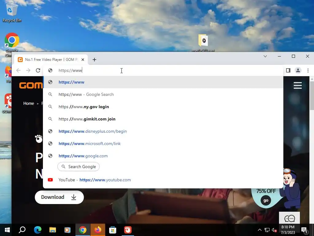Click the Home breadcrumb link
The image size is (314, 236).
[29, 103]
